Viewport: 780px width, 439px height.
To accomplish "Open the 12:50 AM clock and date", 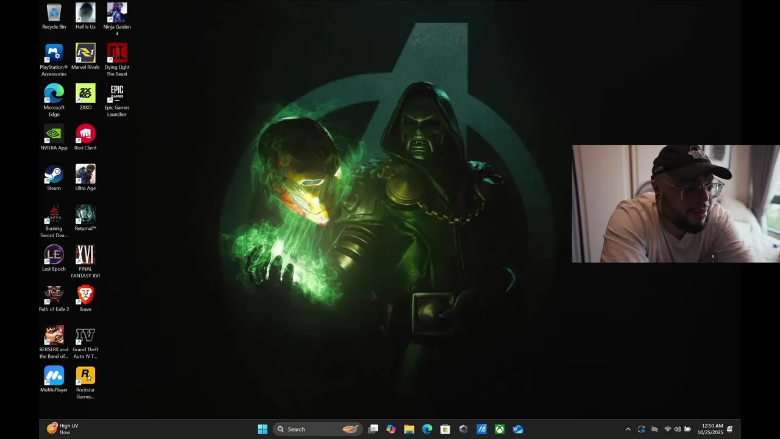I will (x=712, y=429).
